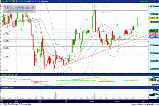
Task: Click the green 20934,20 price tag
Action: click(x=154, y=31)
